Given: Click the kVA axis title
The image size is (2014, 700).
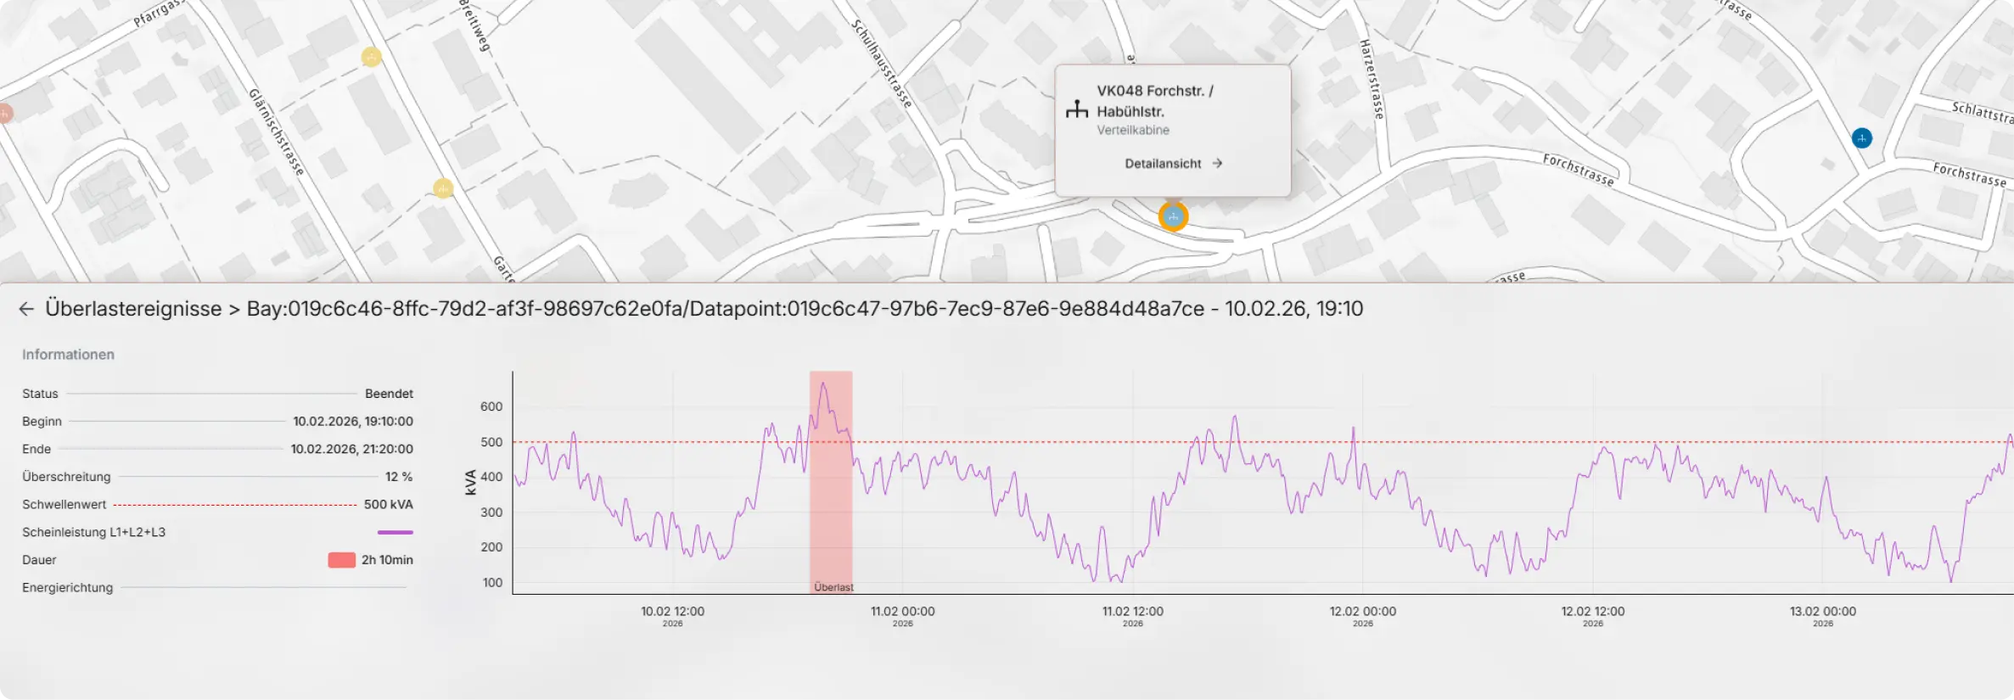Looking at the screenshot, I should [470, 482].
